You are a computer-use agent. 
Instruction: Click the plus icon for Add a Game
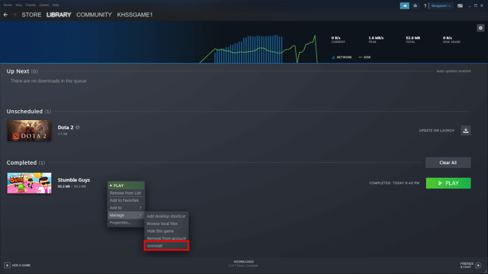(7, 265)
